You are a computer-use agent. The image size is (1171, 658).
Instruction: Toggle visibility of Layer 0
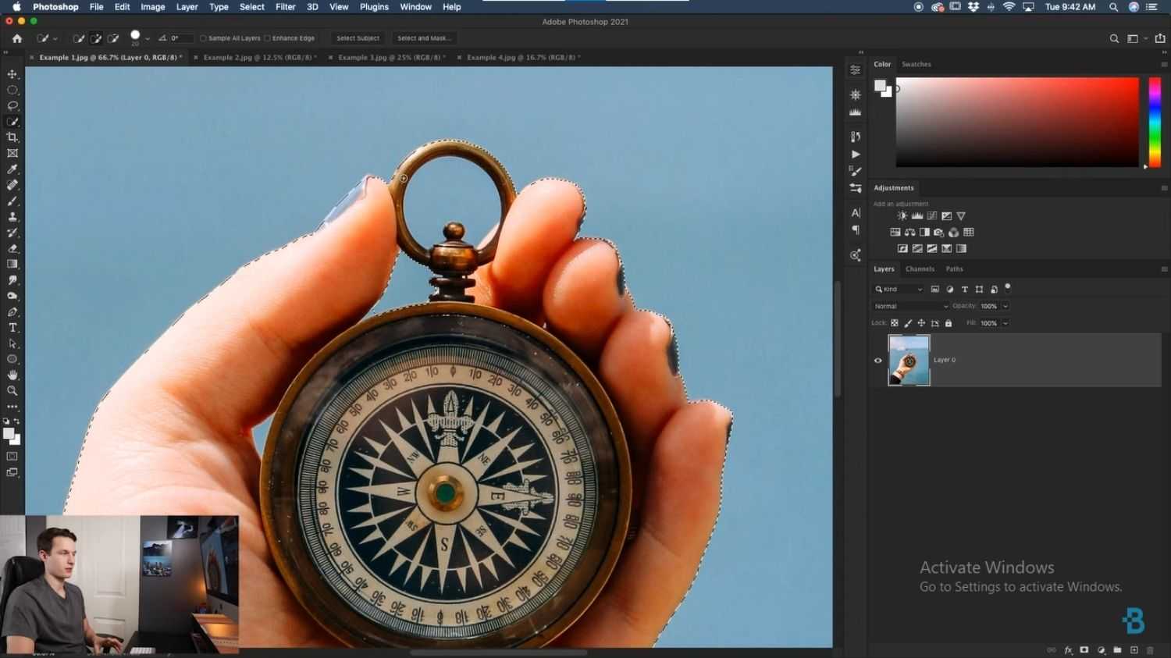click(877, 360)
